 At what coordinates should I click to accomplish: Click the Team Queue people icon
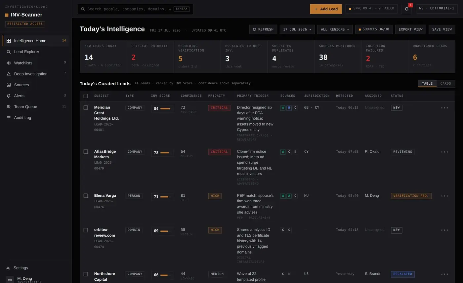tap(9, 107)
